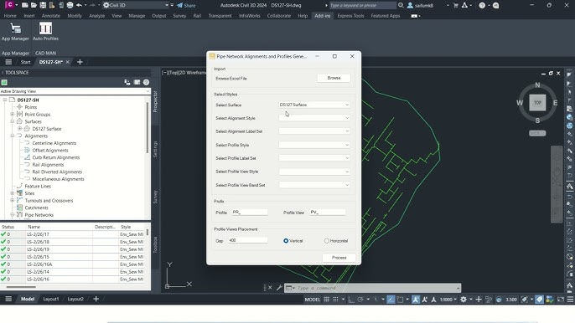The height and width of the screenshot is (323, 575).
Task: Open the Civil 3D application menu
Action: pos(9,5)
